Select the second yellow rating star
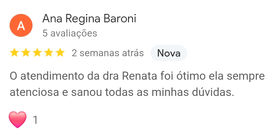 26,53
